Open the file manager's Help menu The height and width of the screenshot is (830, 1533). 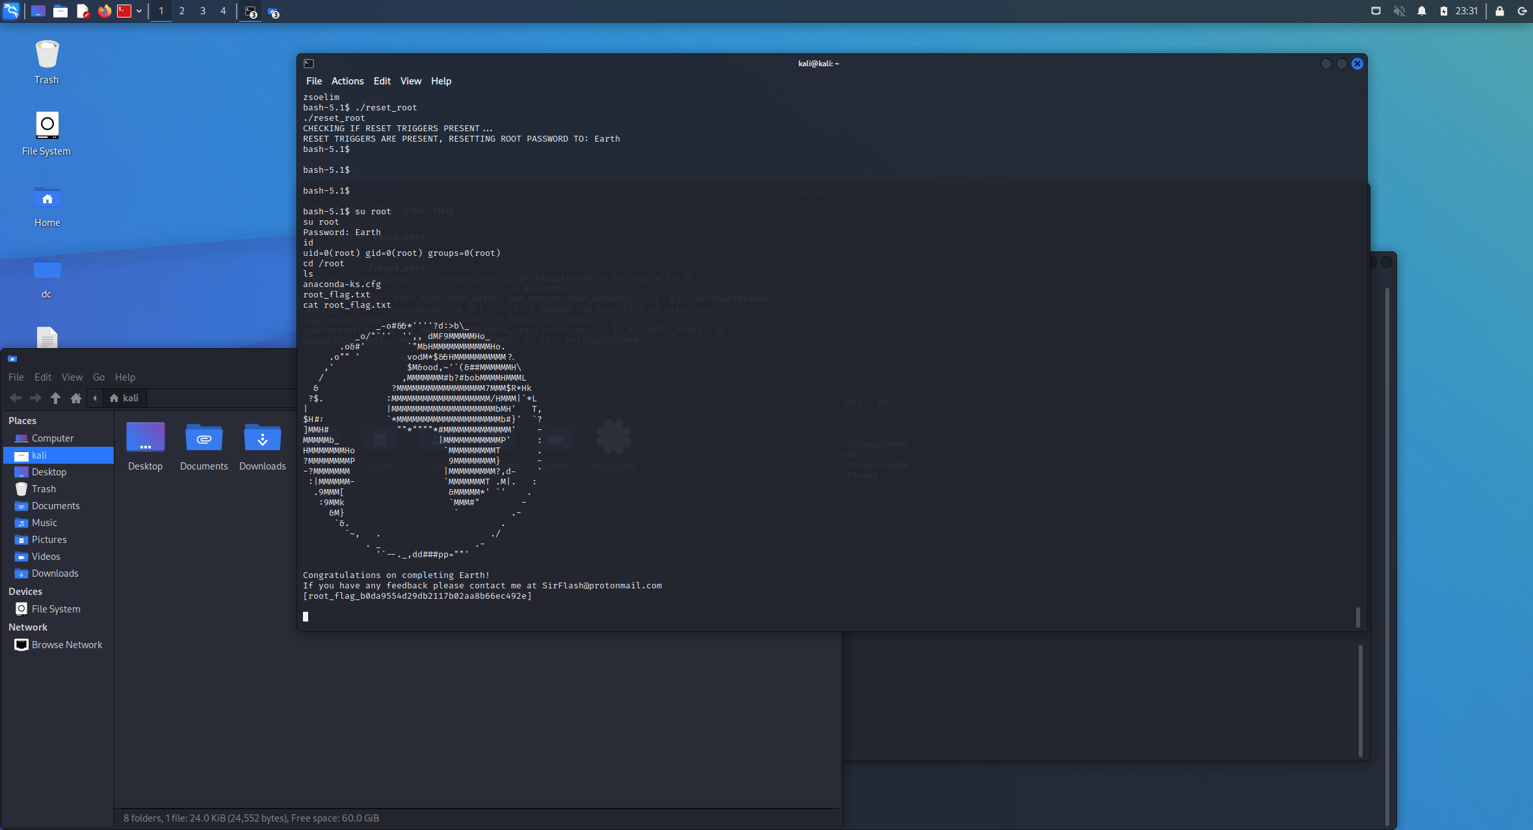coord(125,377)
